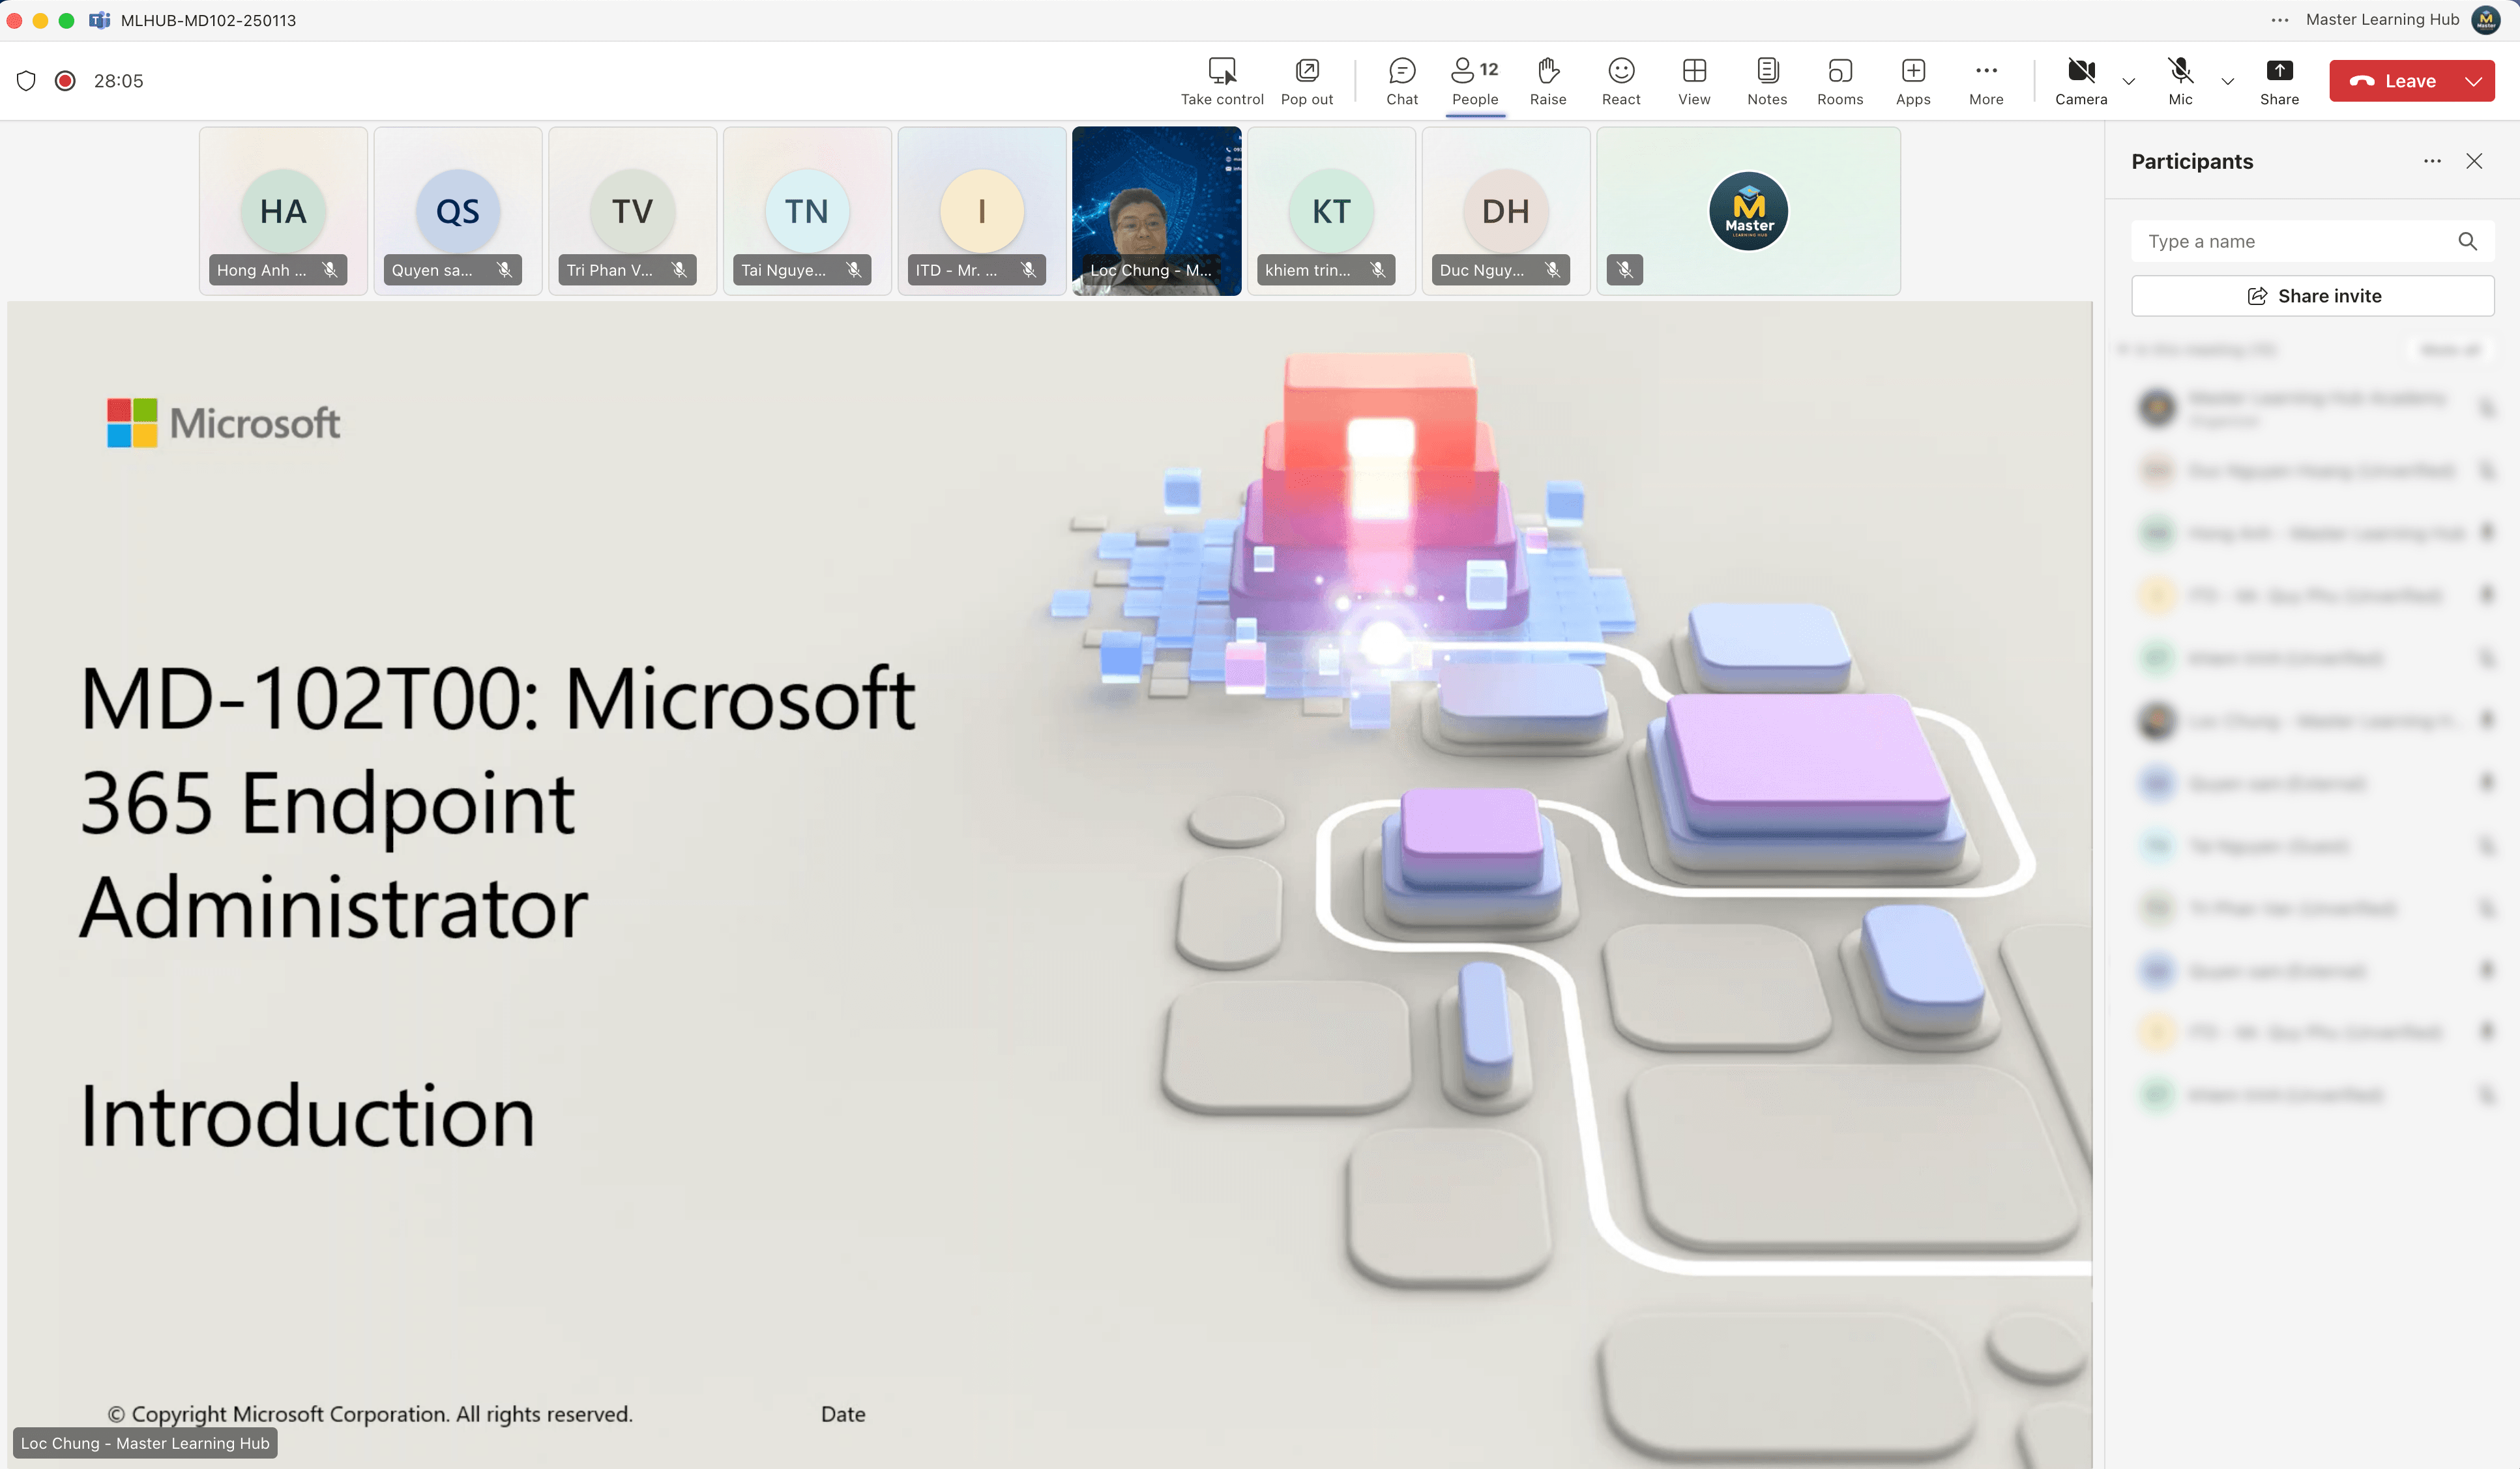Click the Take control icon
The width and height of the screenshot is (2520, 1469).
coord(1221,70)
